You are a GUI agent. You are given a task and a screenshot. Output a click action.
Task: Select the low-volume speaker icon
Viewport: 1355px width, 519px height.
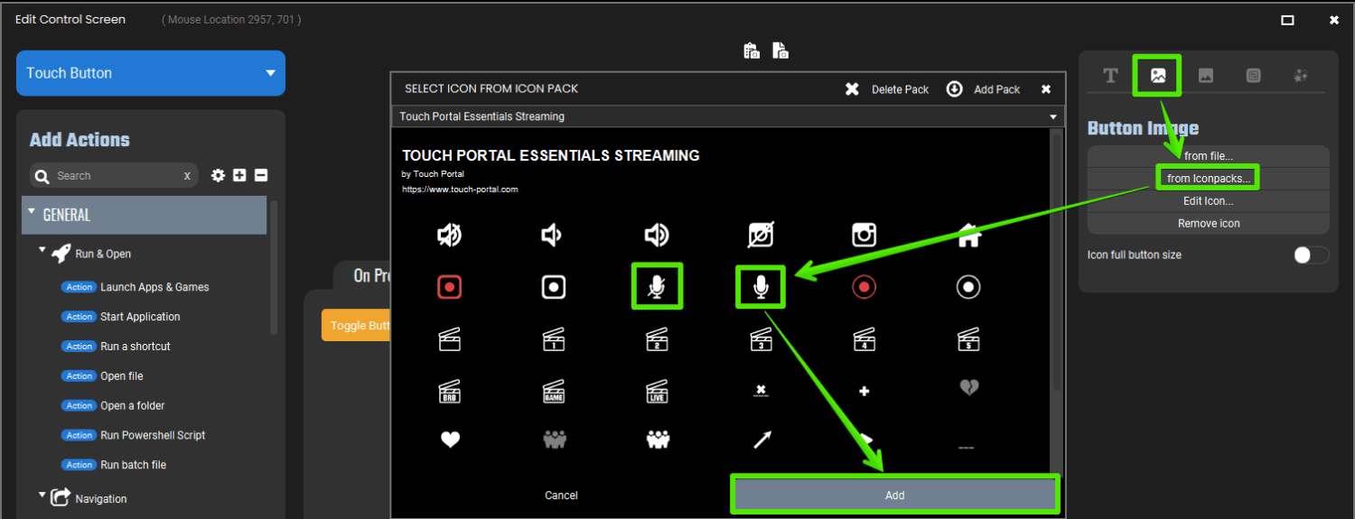click(x=552, y=236)
